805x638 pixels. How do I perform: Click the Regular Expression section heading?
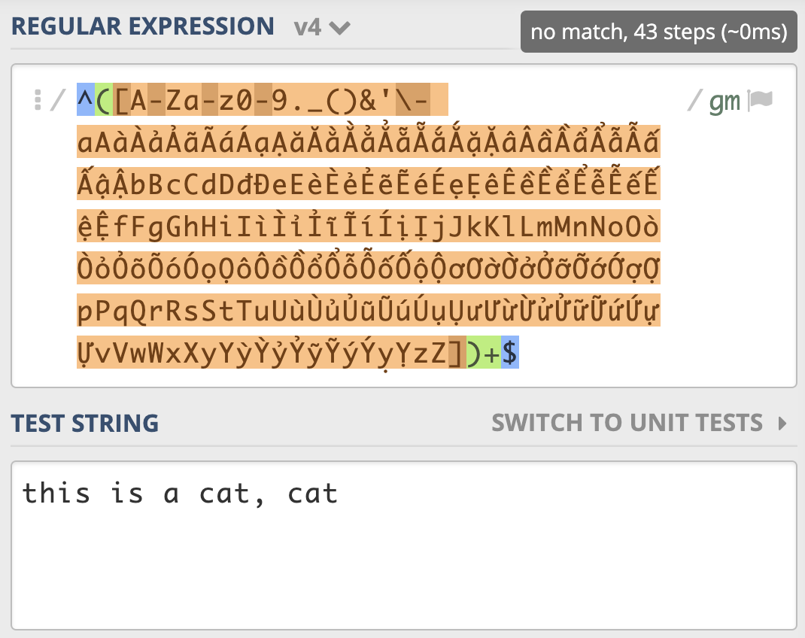click(143, 26)
